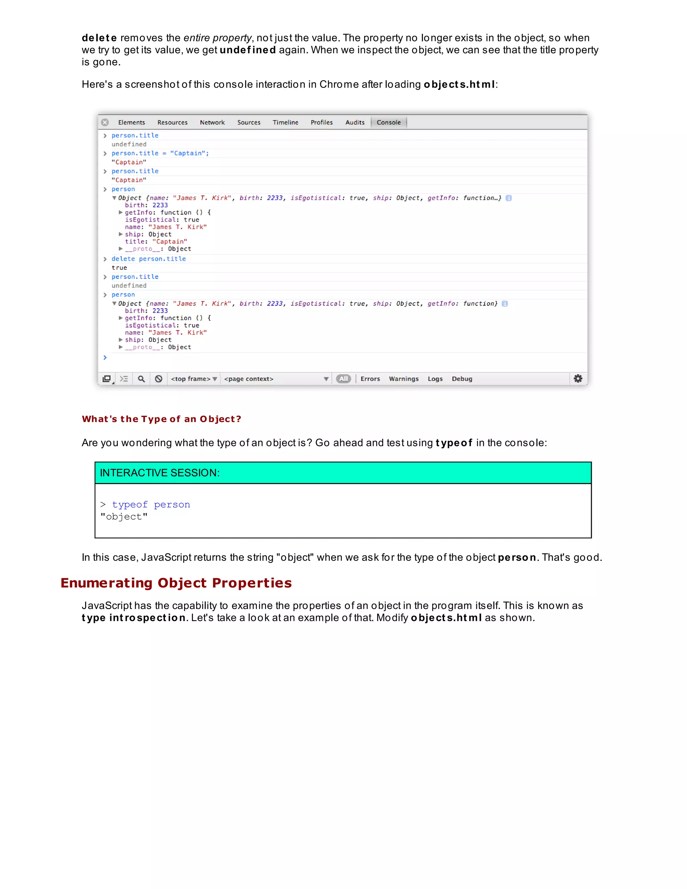Image resolution: width=687 pixels, height=889 pixels.
Task: Click 'person.title = "Captain";' command line
Action: pos(160,153)
